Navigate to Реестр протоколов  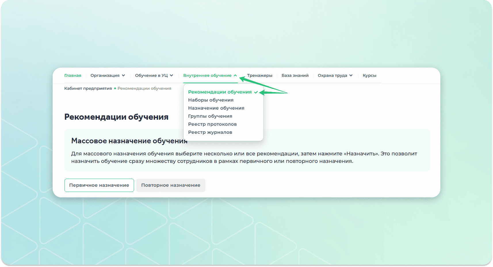click(212, 124)
